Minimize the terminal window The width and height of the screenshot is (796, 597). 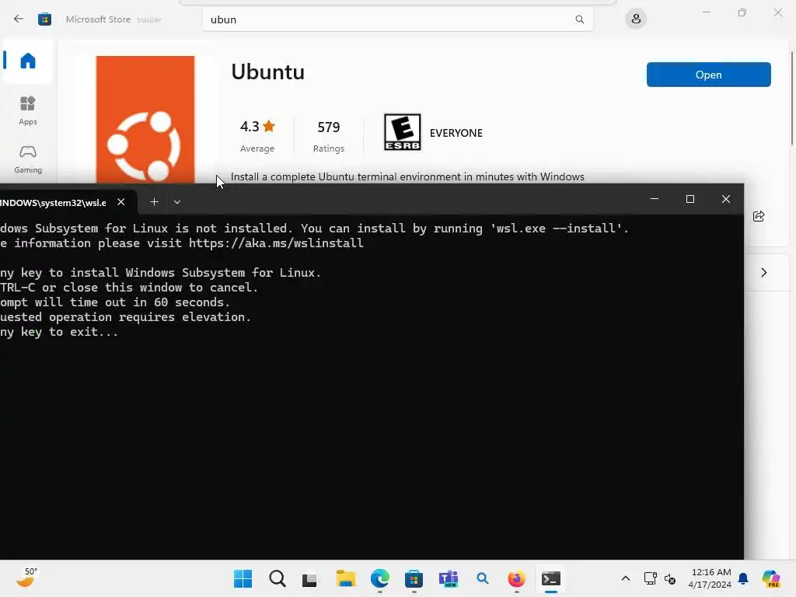click(x=655, y=199)
